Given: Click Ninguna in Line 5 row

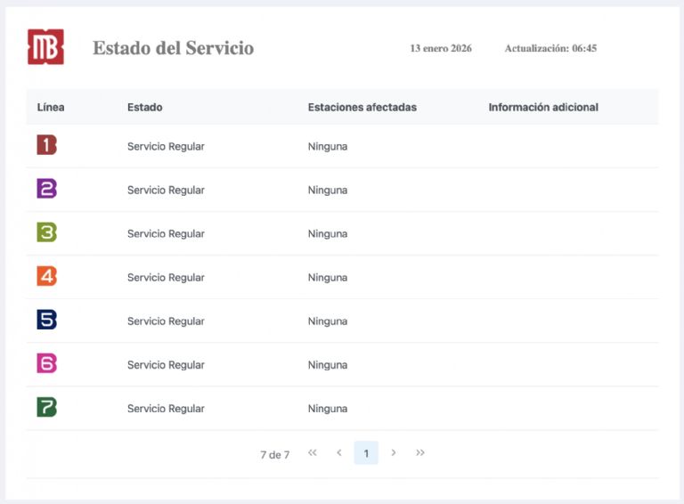Looking at the screenshot, I should [328, 321].
